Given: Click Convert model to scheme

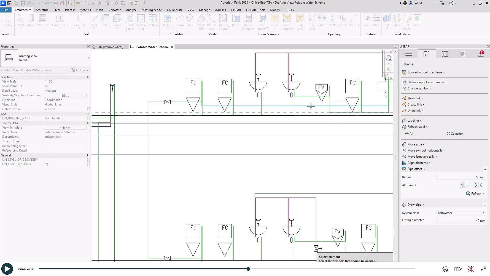Looking at the screenshot, I should [x=426, y=72].
